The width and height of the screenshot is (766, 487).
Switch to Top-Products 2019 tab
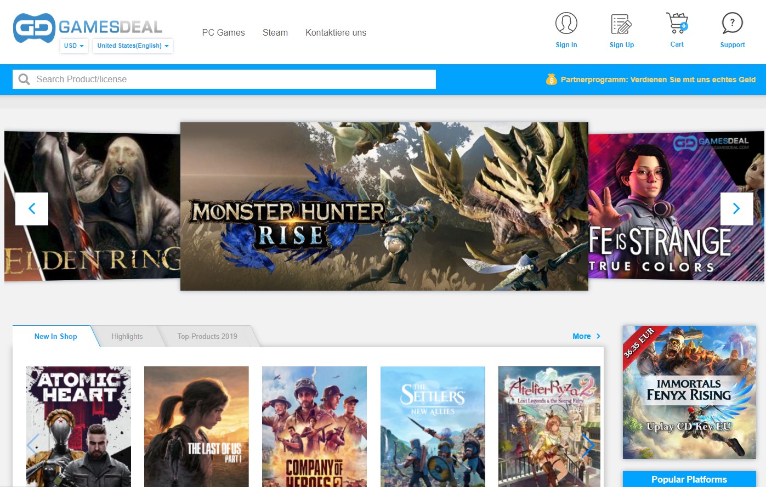point(207,336)
